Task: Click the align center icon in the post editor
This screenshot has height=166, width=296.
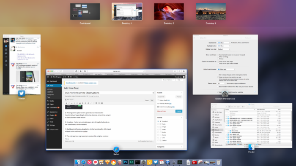Action: pos(85,103)
